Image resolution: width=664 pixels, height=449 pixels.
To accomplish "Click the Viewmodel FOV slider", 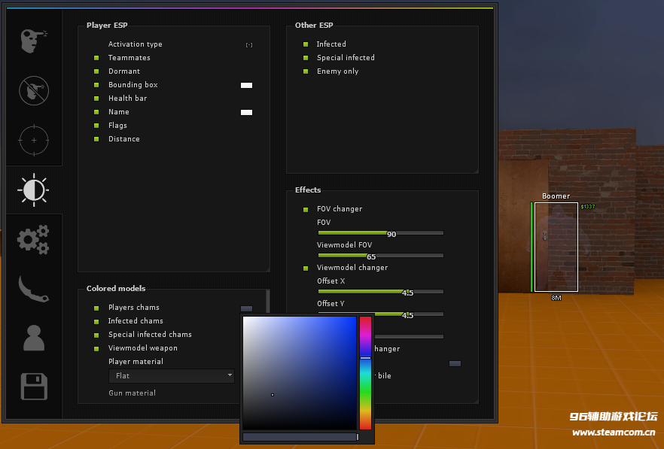I will click(380, 256).
